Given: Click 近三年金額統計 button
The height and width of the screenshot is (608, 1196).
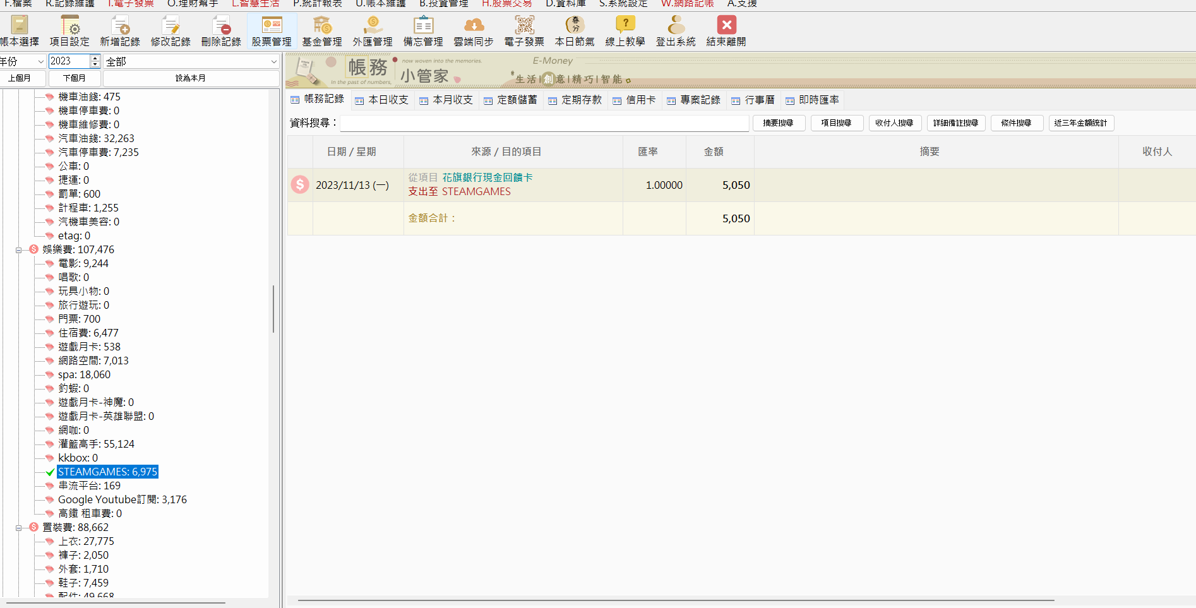Looking at the screenshot, I should (x=1081, y=123).
